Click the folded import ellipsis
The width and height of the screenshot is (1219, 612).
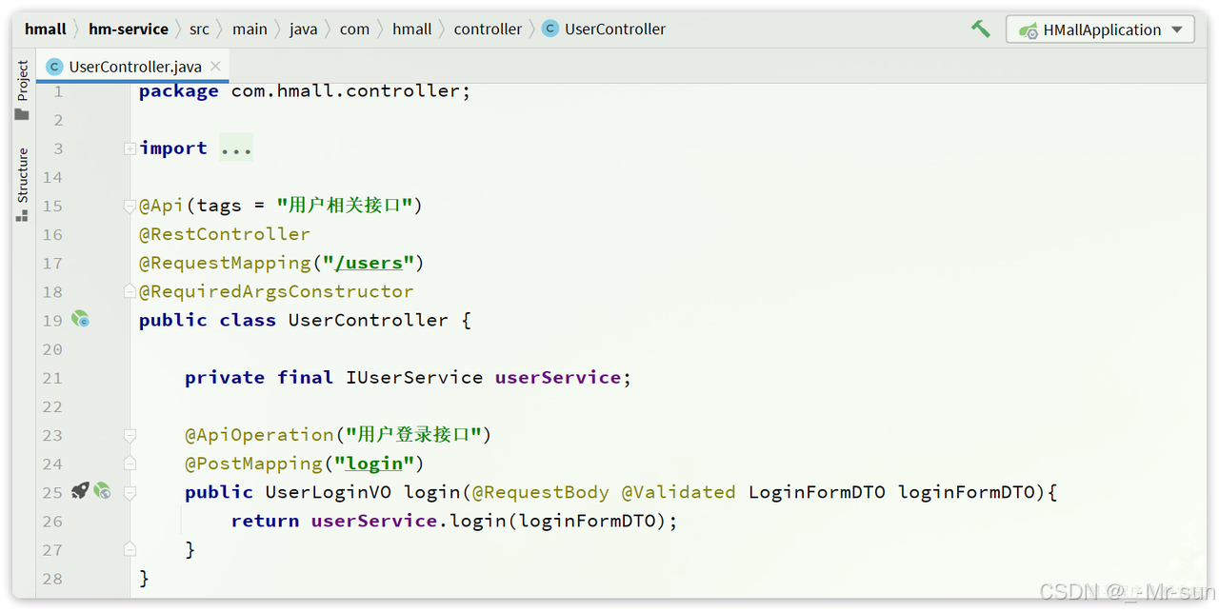pos(236,148)
